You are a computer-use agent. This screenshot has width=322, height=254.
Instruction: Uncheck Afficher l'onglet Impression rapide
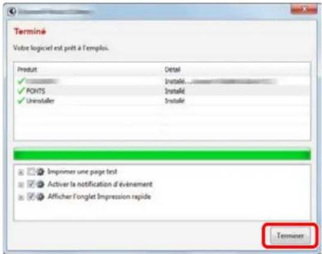[31, 196]
